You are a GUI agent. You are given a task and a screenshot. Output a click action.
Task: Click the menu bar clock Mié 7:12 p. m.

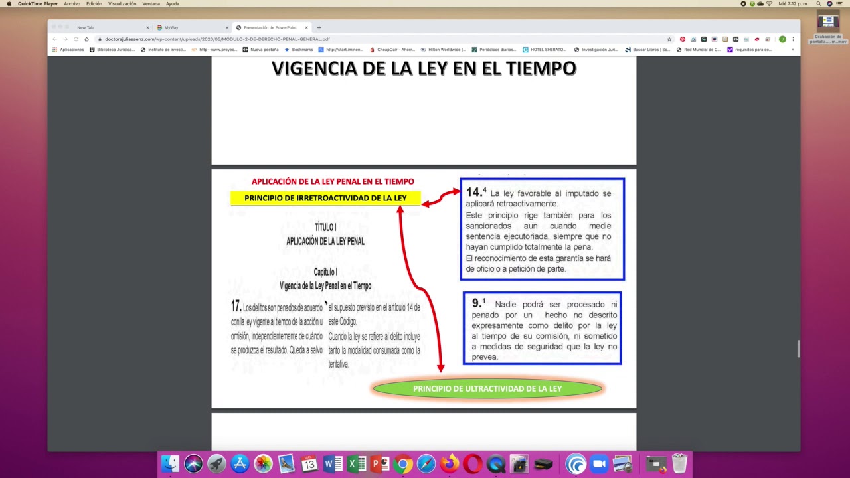[x=794, y=4]
